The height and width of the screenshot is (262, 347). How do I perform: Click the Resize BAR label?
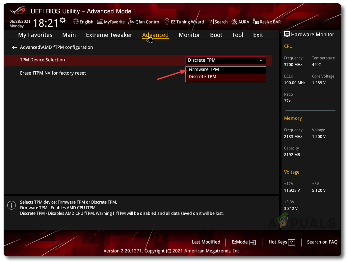point(270,22)
